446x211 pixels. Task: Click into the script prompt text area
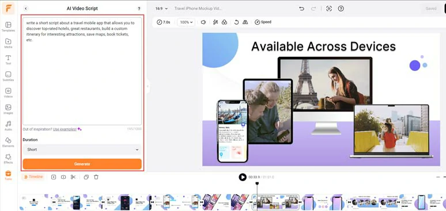pyautogui.click(x=82, y=71)
